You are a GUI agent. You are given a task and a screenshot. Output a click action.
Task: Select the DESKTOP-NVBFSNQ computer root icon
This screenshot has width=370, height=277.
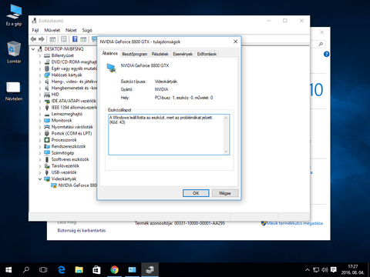[x=40, y=49]
